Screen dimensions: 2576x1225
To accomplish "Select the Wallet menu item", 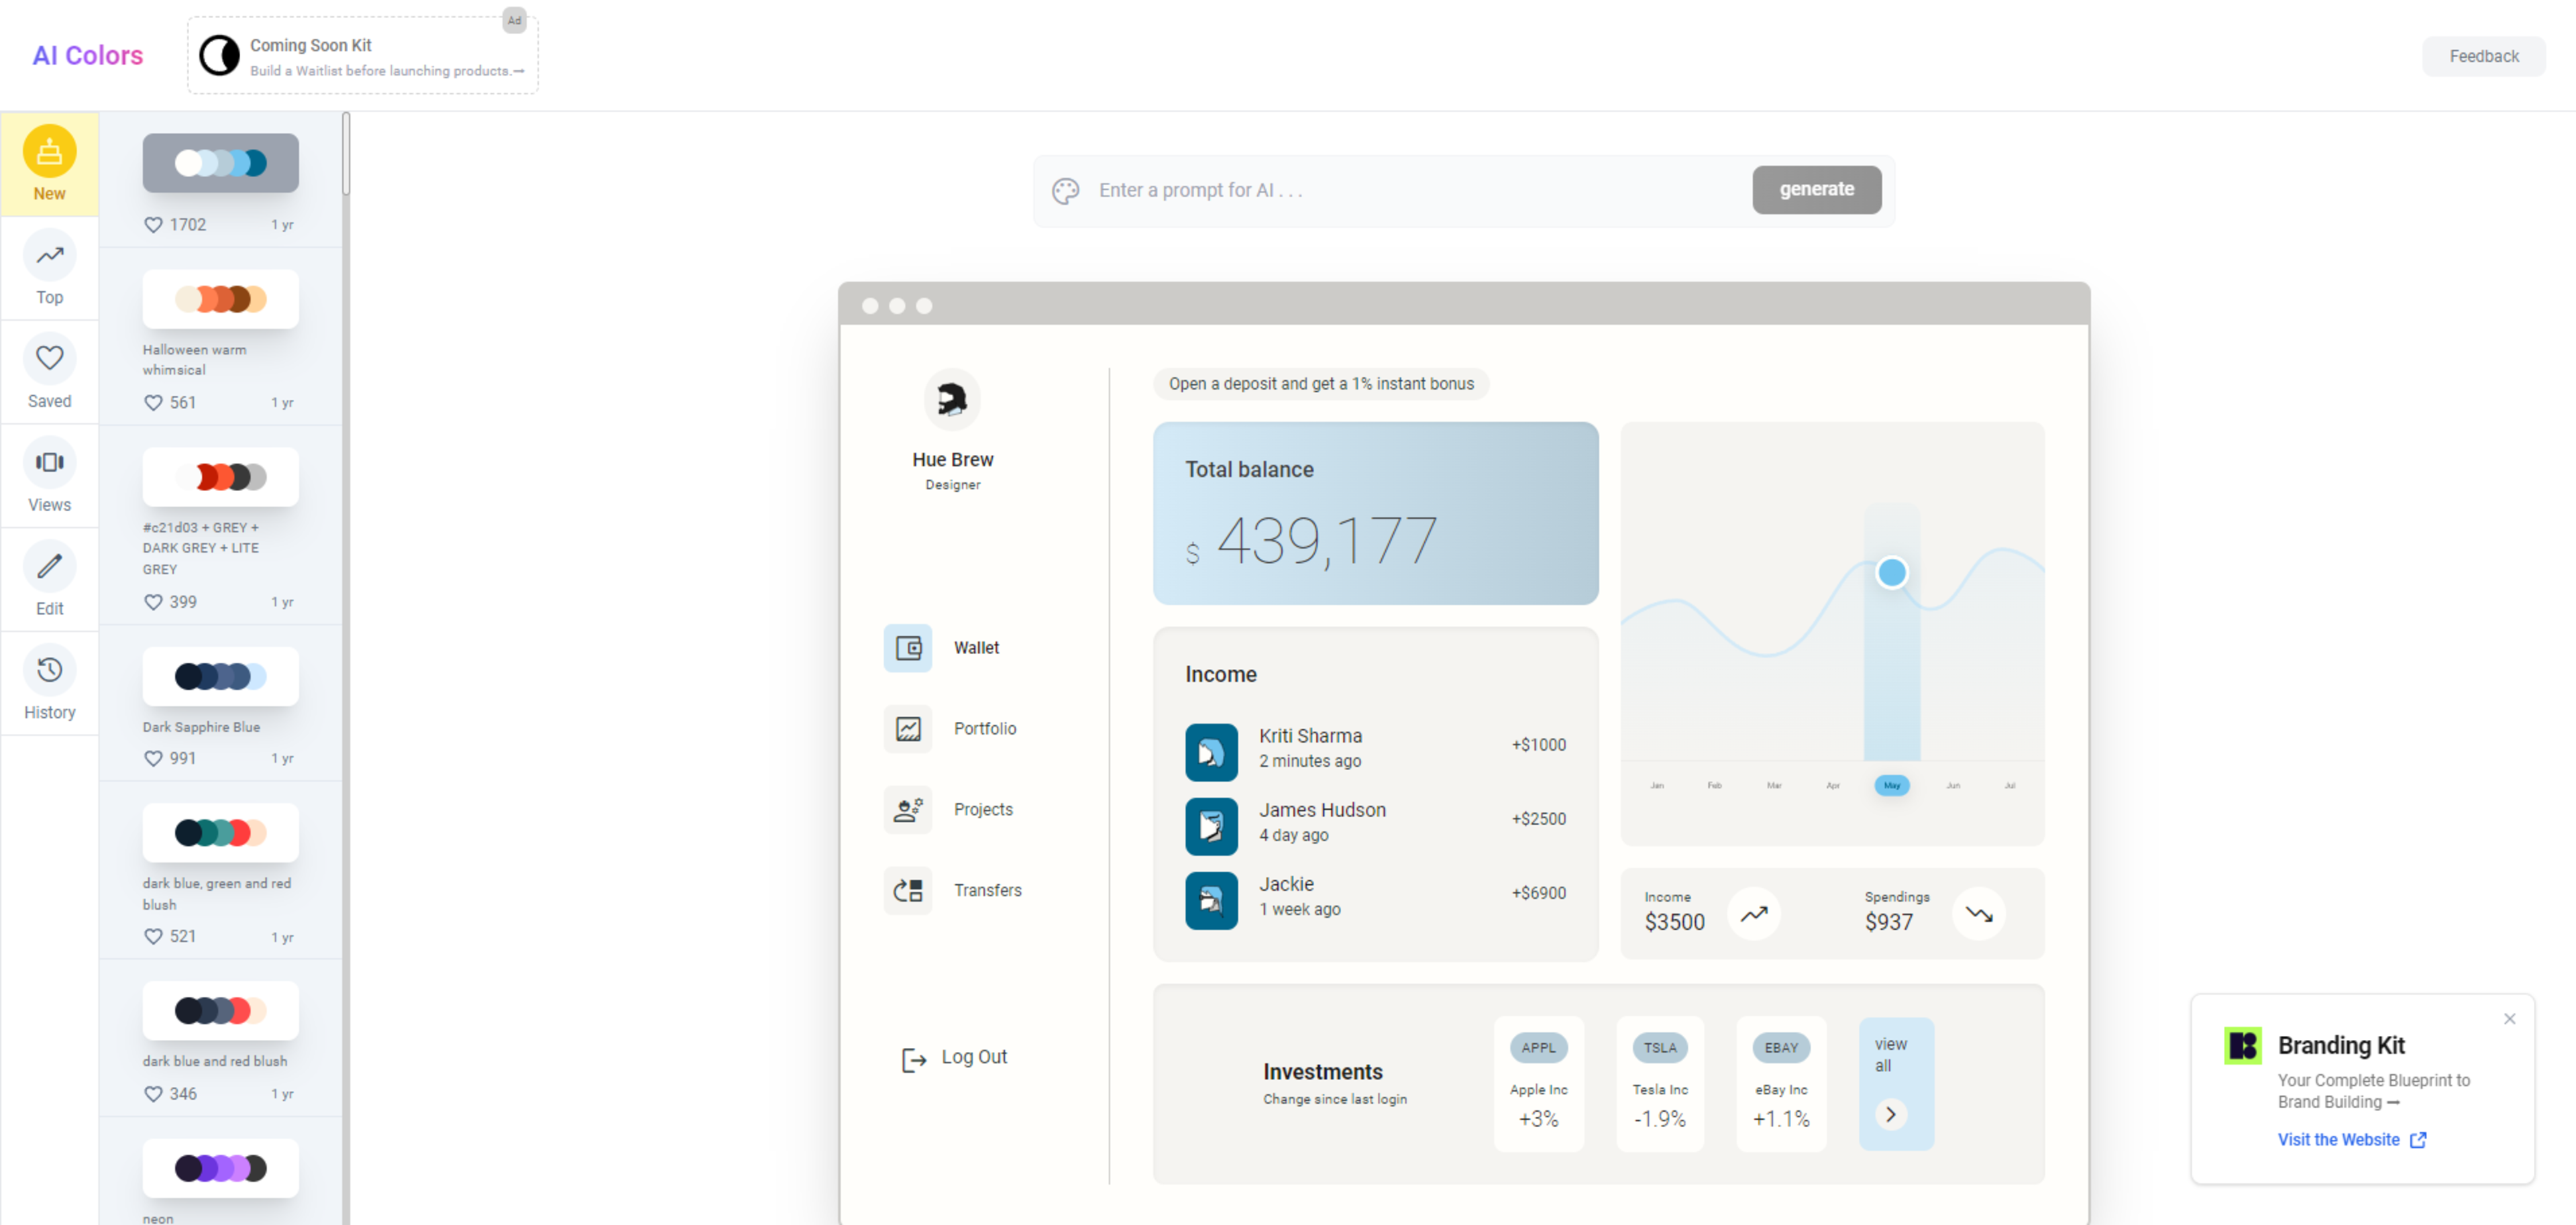I will [x=976, y=648].
